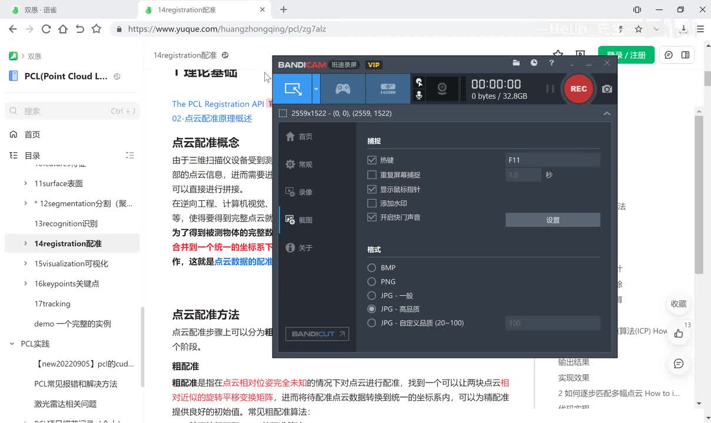The image size is (711, 423).
Task: Open The PCL Registration API link
Action: click(218, 104)
